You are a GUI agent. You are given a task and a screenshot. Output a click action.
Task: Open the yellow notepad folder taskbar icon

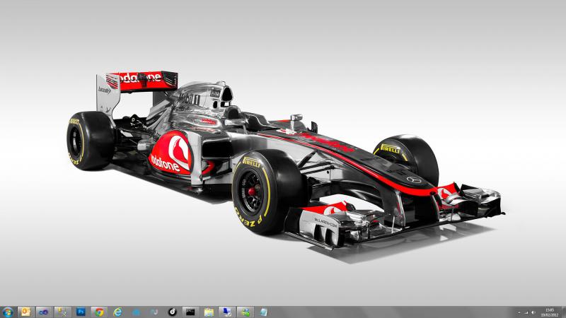tap(209, 312)
